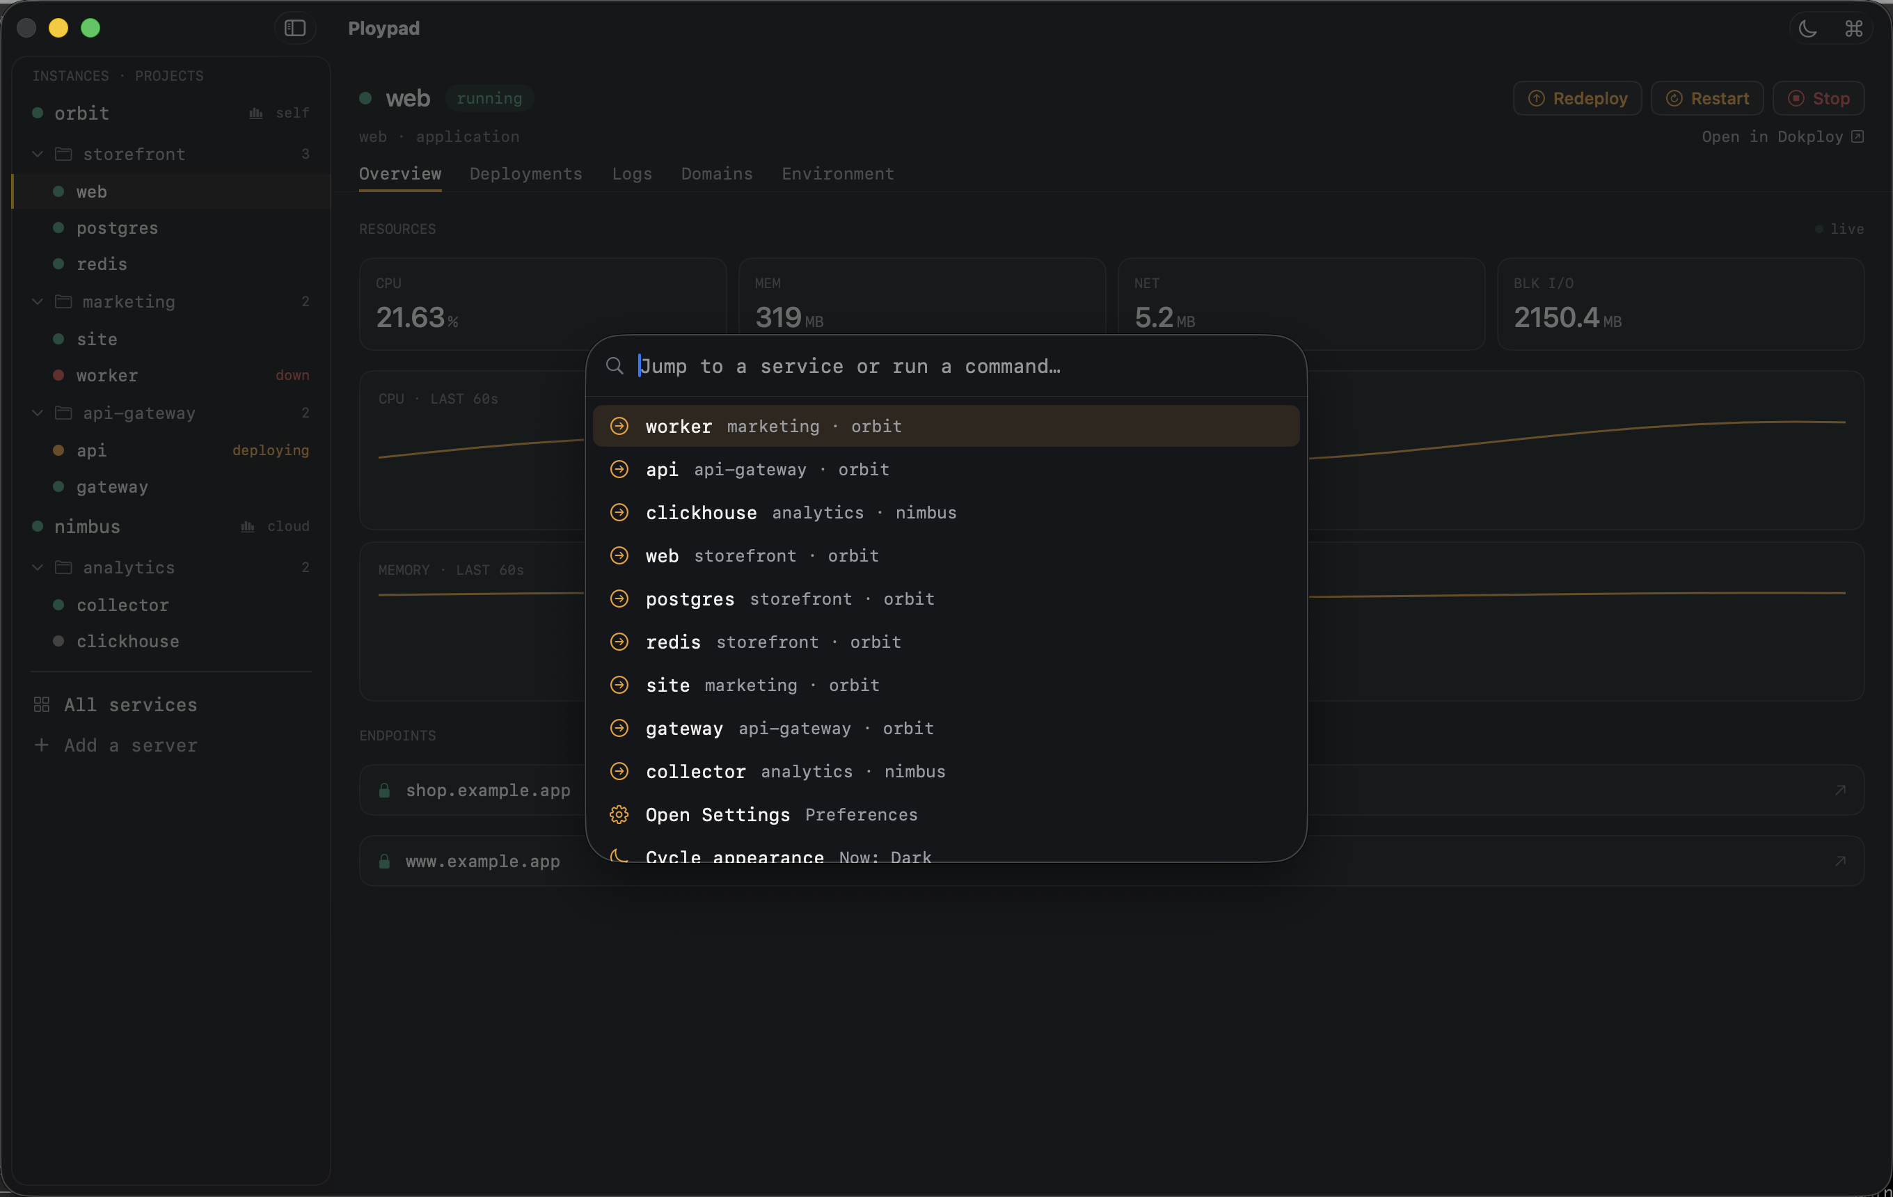Click the analytics folder icon

(x=63, y=567)
